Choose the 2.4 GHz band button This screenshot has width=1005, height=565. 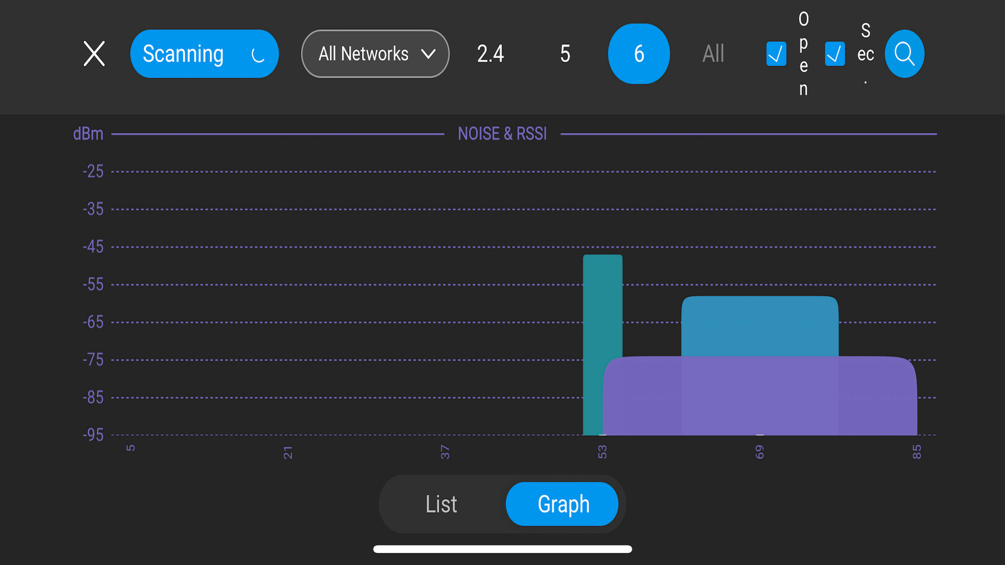(490, 53)
